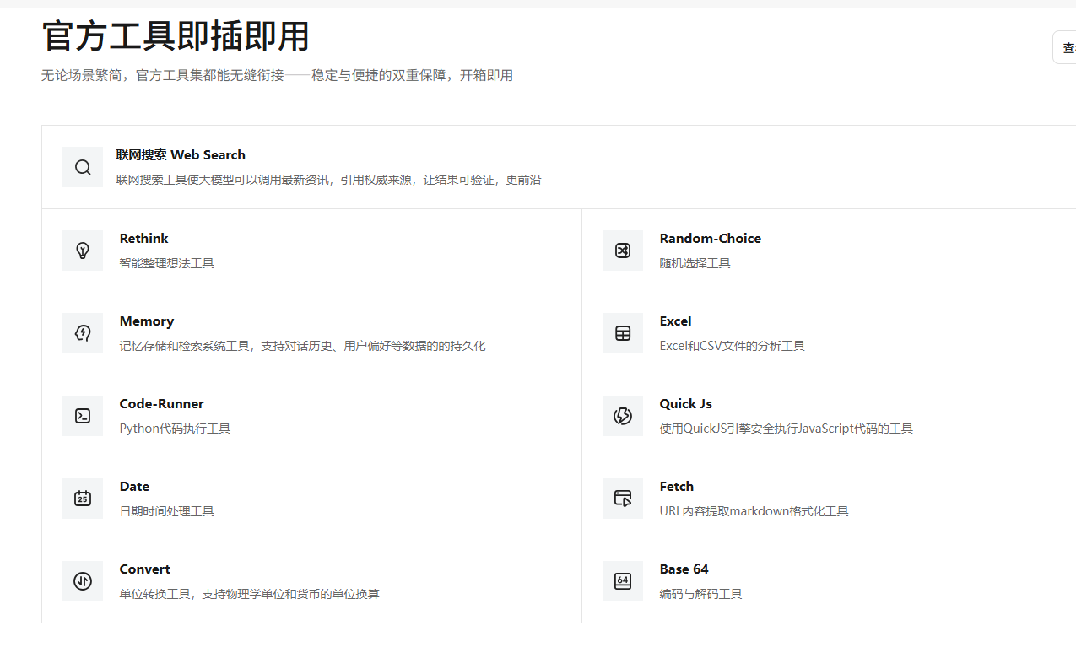Image resolution: width=1076 pixels, height=658 pixels.
Task: Click the Random-Choice shuffle icon
Action: [623, 251]
